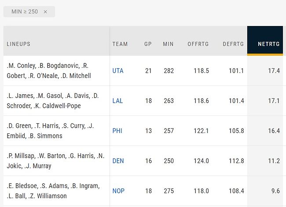Click the LINEUPS column header
This screenshot has width=286, height=207.
click(18, 44)
